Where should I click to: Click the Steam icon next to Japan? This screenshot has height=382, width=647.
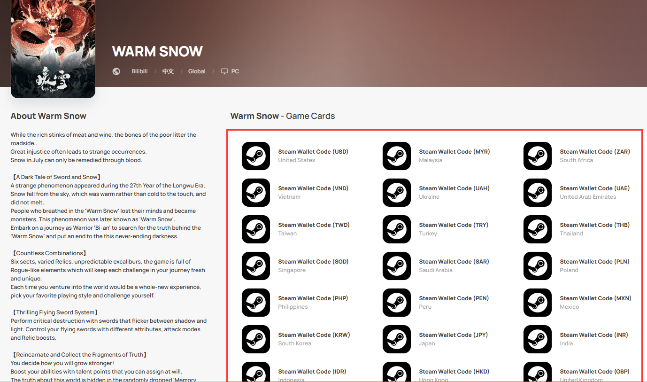397,339
